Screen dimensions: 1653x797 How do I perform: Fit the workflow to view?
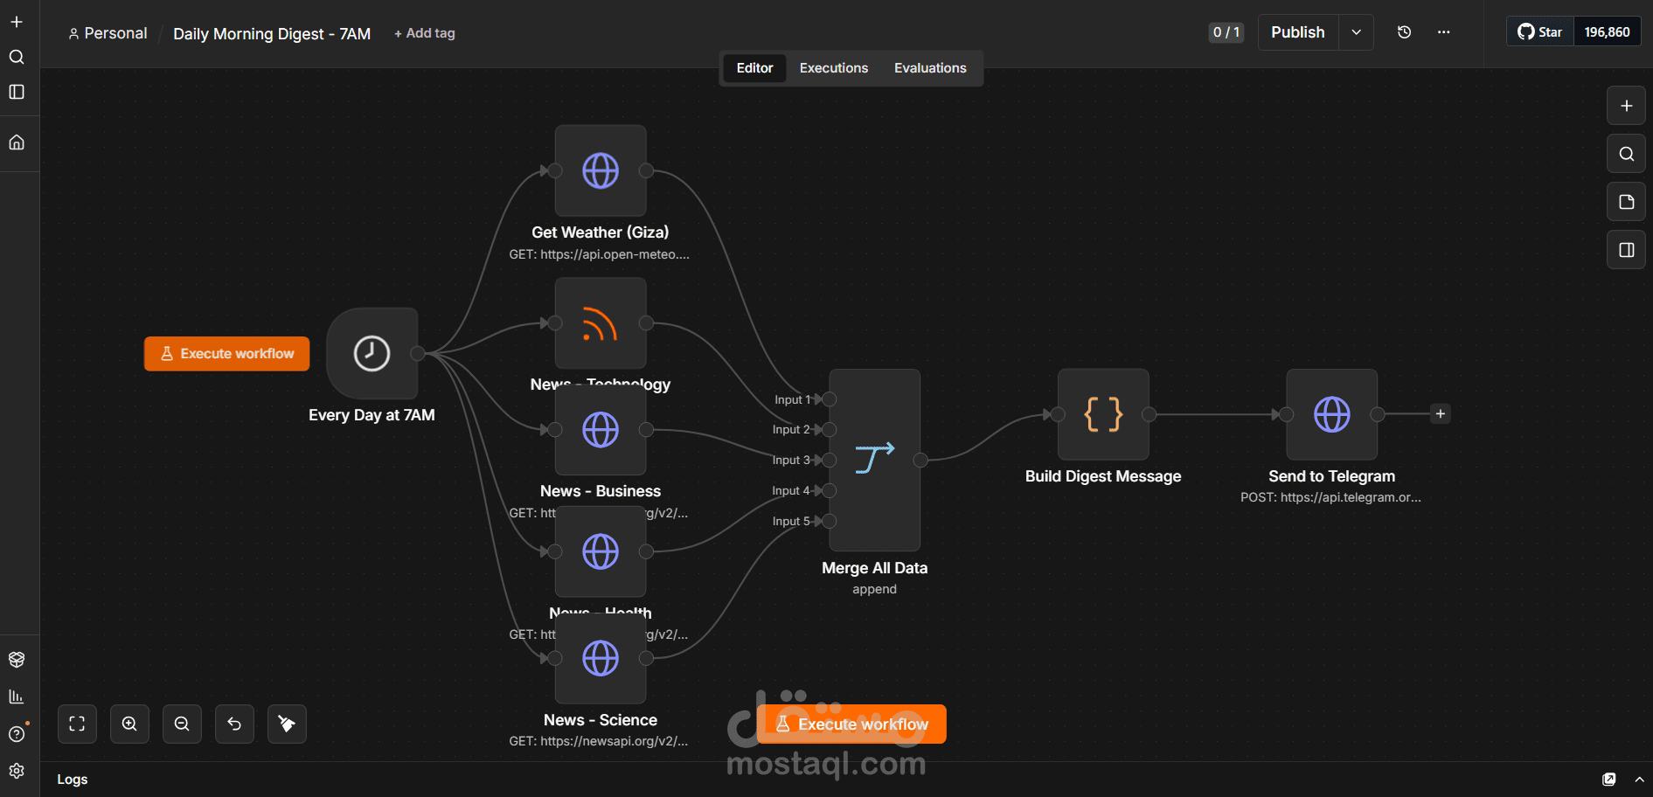(x=77, y=724)
